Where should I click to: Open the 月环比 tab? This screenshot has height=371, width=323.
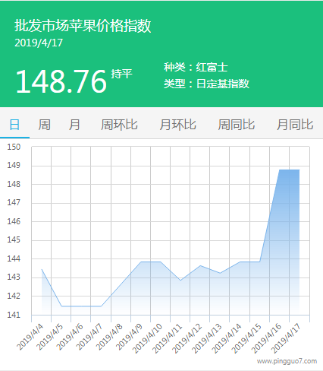pyautogui.click(x=177, y=125)
